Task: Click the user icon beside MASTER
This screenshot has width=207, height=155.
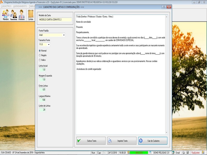Action: [129, 153]
